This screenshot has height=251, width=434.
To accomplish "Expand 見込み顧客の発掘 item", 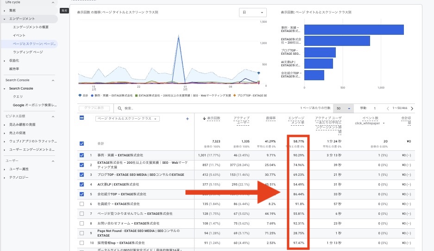I will pos(5,125).
